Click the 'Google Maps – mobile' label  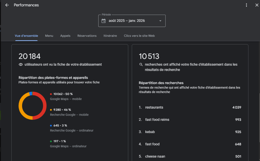pos(66,99)
